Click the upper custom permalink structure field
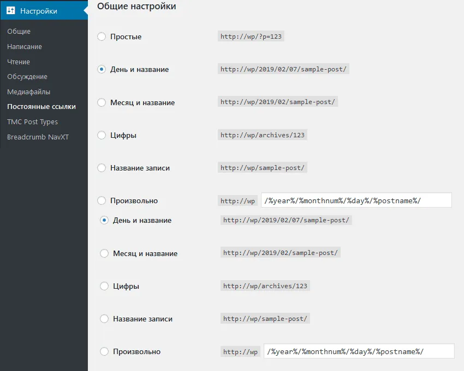The height and width of the screenshot is (371, 464). pyautogui.click(x=356, y=200)
